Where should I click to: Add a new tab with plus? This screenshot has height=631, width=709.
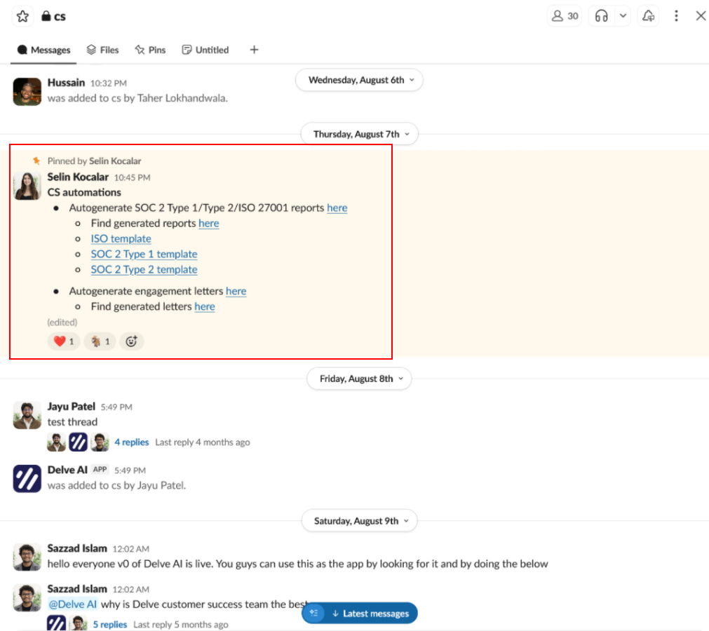click(x=254, y=50)
